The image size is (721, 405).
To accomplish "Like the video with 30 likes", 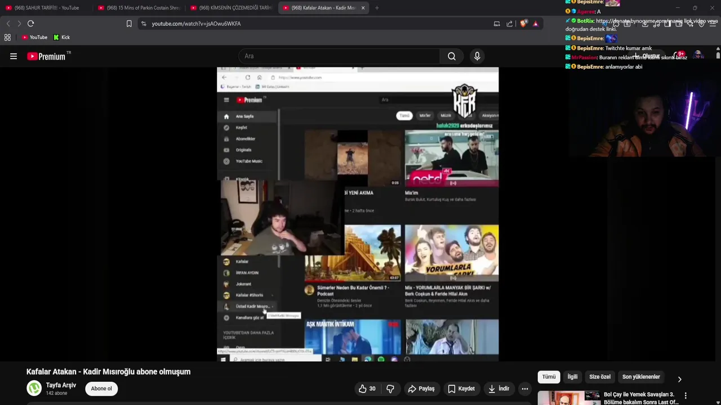I will pyautogui.click(x=367, y=389).
